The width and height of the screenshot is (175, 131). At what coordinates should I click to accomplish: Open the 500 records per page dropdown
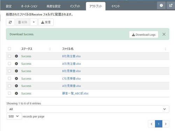(14, 116)
